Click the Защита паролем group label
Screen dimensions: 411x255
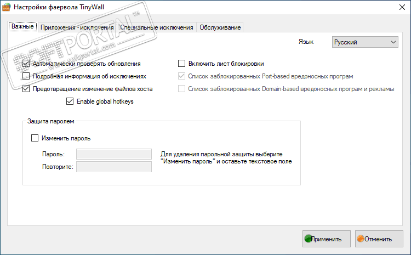[x=51, y=121]
